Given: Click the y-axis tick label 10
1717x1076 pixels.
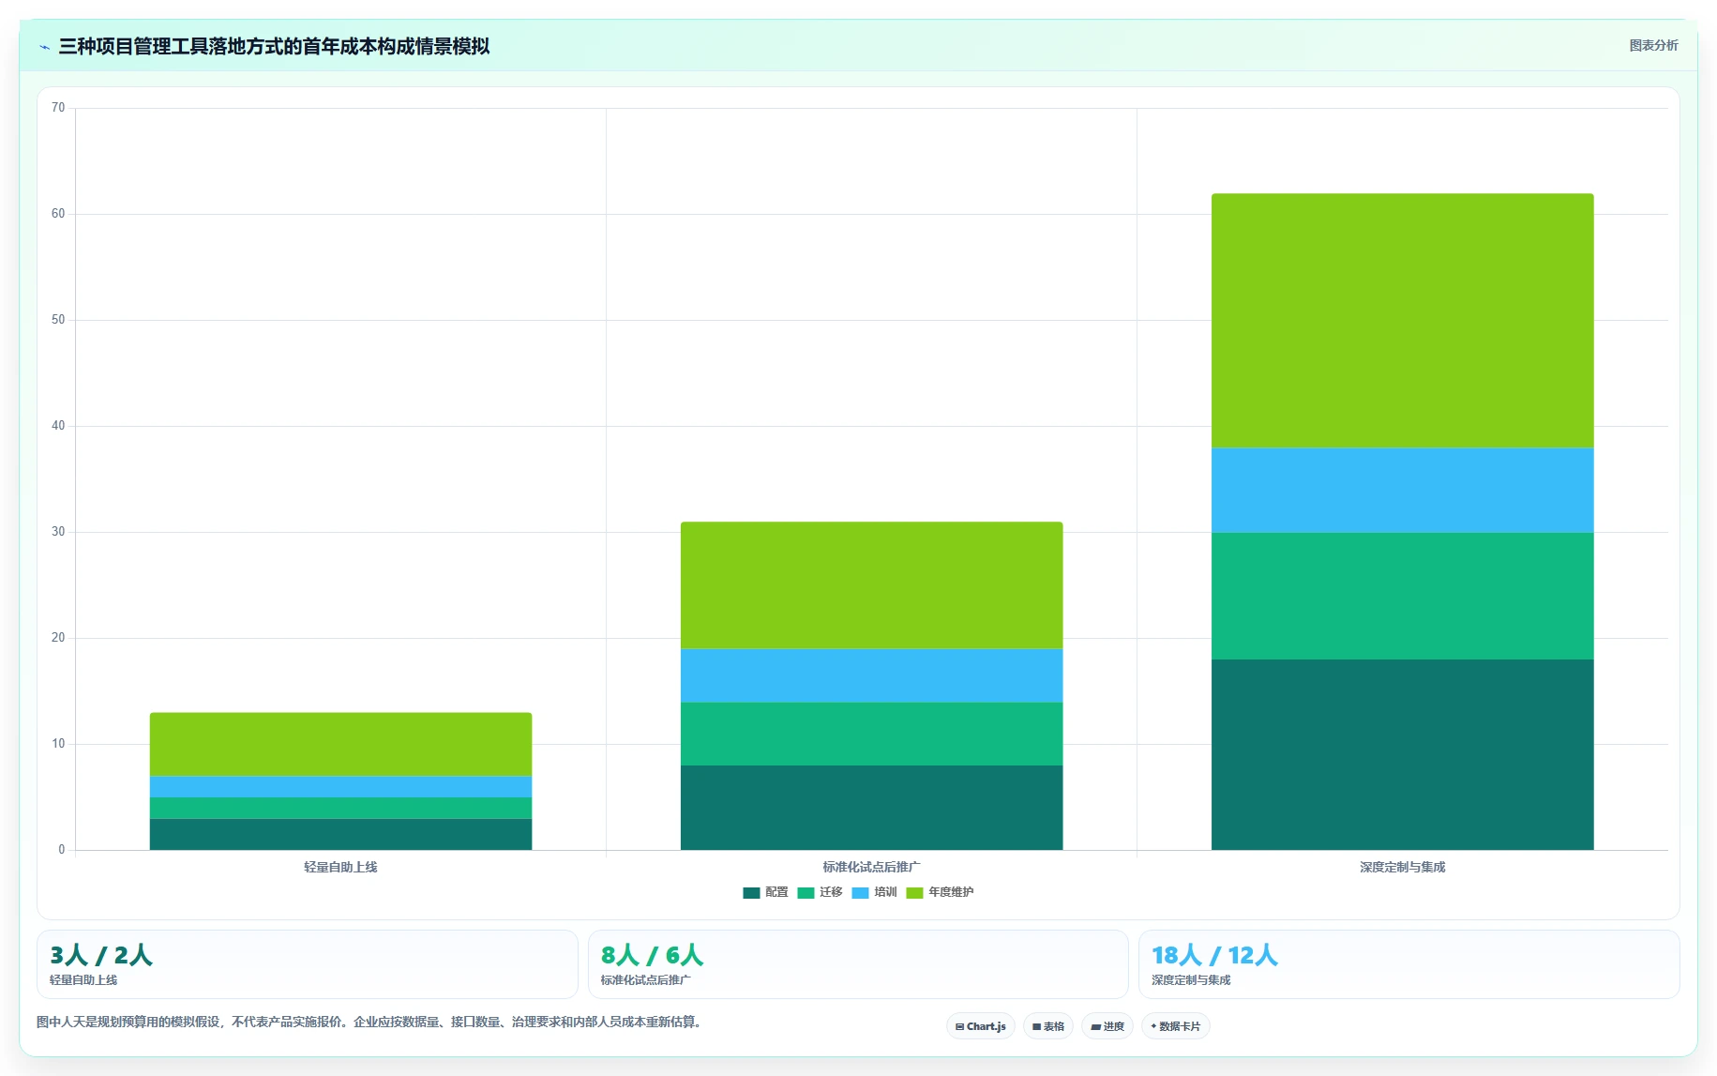Looking at the screenshot, I should point(58,744).
